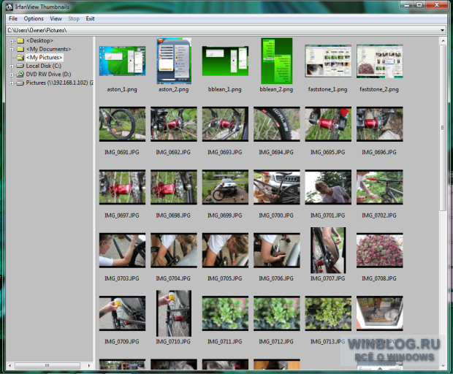Click the network Pictures drive icon

20,83
